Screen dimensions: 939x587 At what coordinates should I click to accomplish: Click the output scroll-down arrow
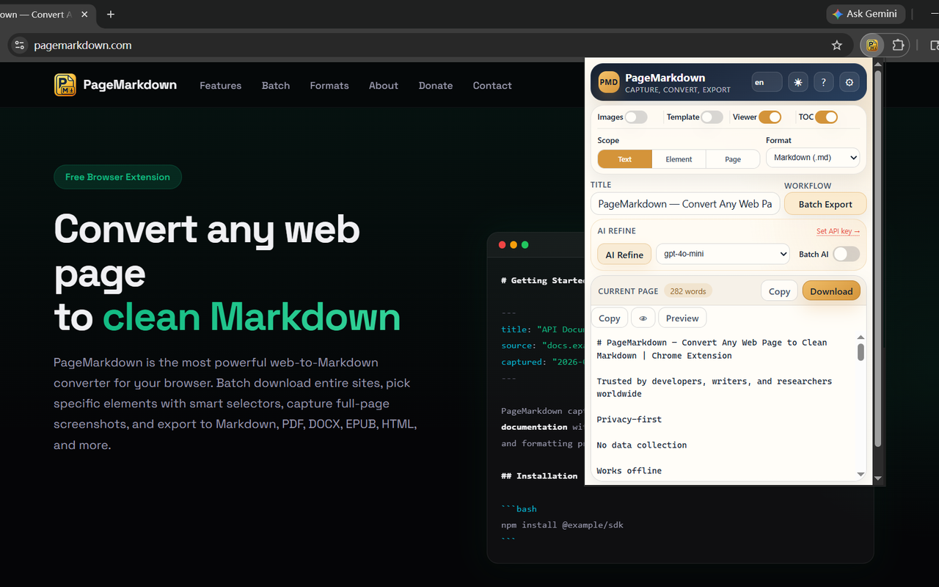861,475
